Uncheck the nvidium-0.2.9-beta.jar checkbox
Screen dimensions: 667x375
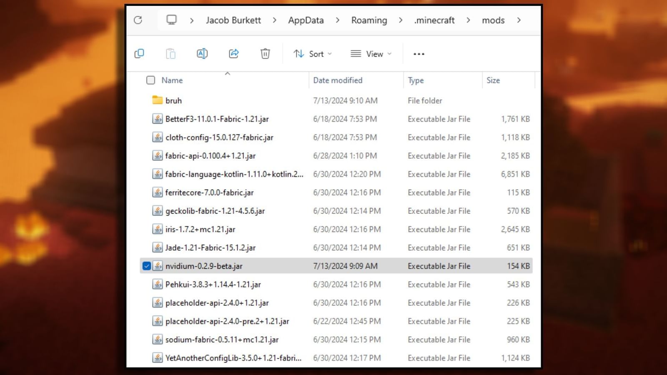coord(147,266)
